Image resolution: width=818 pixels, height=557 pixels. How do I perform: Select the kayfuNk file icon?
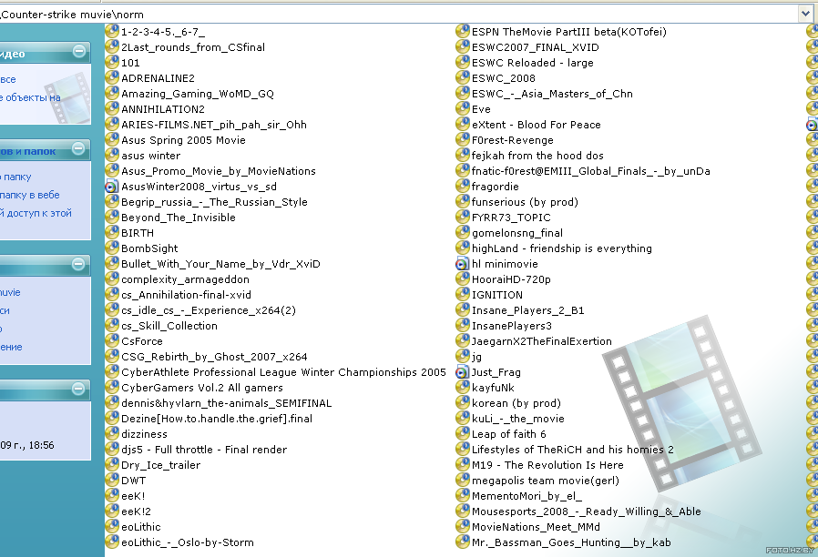click(x=463, y=387)
